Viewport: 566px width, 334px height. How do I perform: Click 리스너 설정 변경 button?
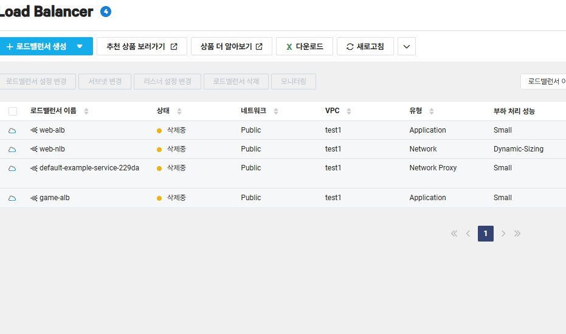point(167,82)
